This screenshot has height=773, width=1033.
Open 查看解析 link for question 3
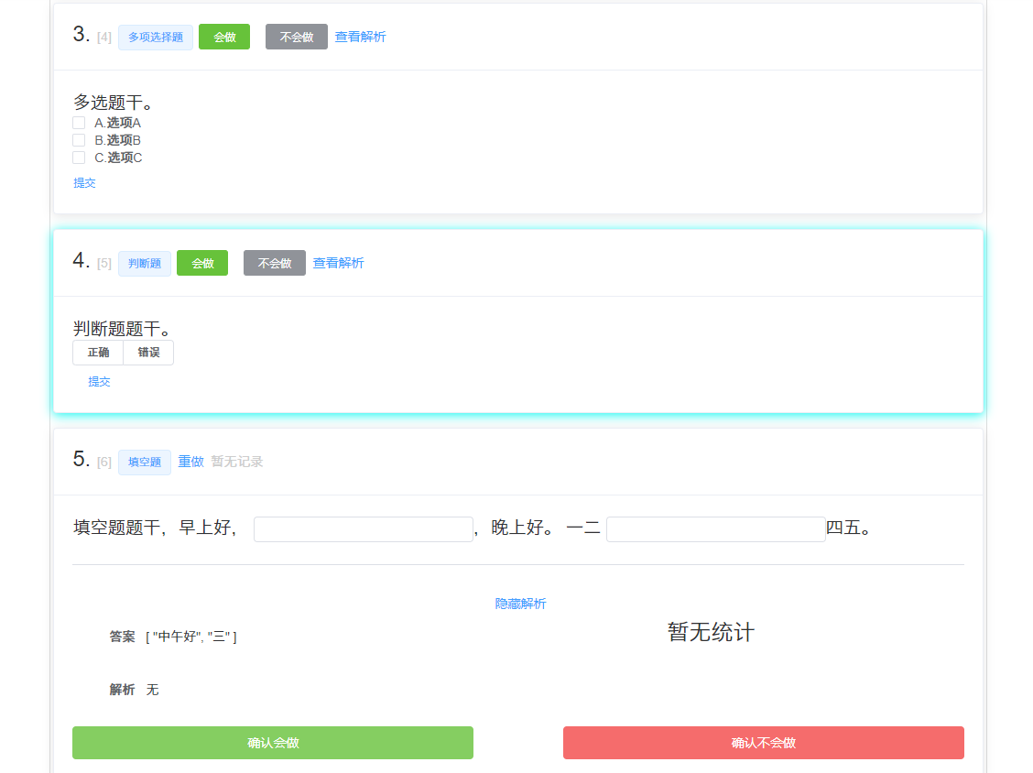360,38
